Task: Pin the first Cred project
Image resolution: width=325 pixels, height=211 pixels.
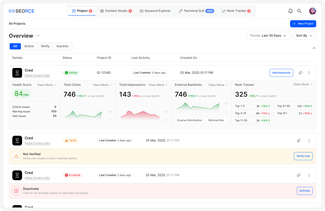Action: pyautogui.click(x=300, y=73)
